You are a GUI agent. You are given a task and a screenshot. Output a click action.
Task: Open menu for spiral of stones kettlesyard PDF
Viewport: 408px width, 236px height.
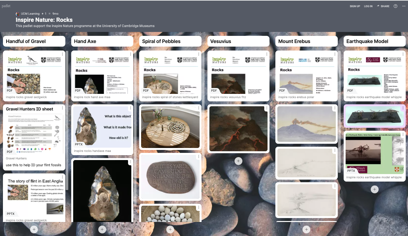(x=198, y=54)
